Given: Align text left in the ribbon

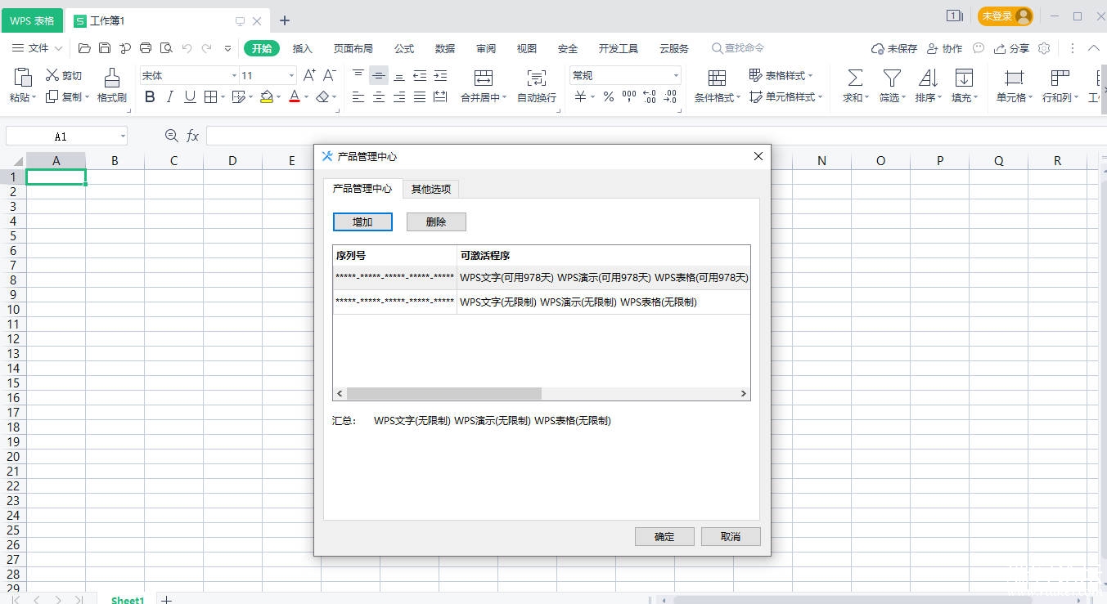Looking at the screenshot, I should point(358,97).
